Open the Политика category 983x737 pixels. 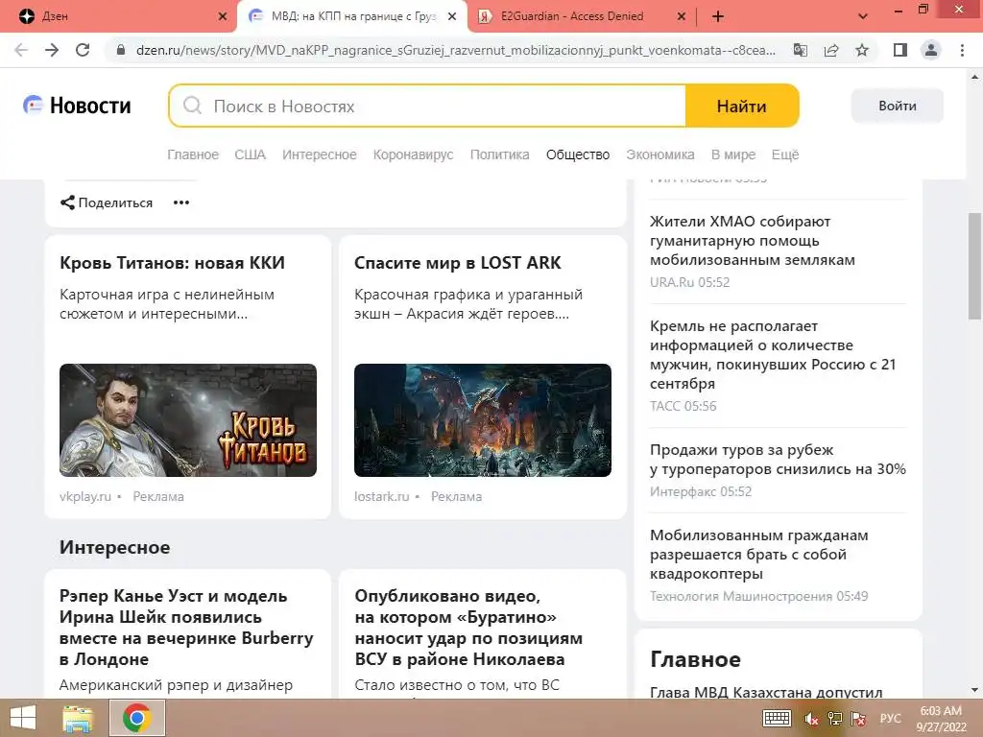click(x=499, y=155)
